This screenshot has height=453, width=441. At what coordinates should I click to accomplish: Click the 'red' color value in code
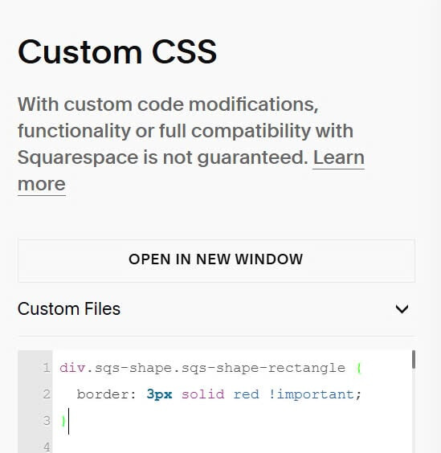click(247, 394)
